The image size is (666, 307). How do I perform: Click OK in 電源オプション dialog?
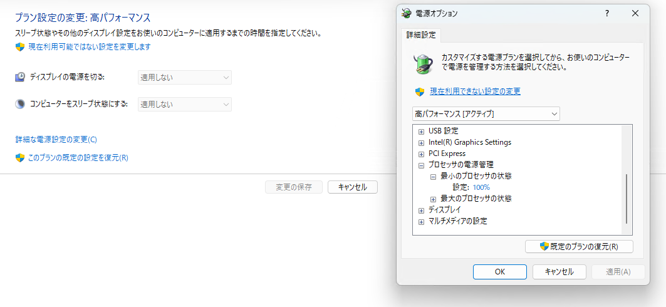(500, 272)
